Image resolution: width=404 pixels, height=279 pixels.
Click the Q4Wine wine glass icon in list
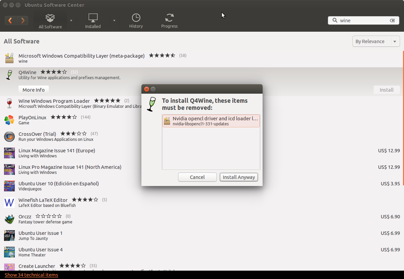point(9,75)
